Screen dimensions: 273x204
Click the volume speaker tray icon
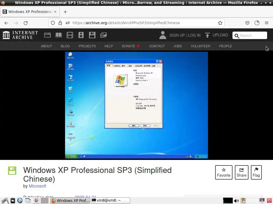click(236, 201)
